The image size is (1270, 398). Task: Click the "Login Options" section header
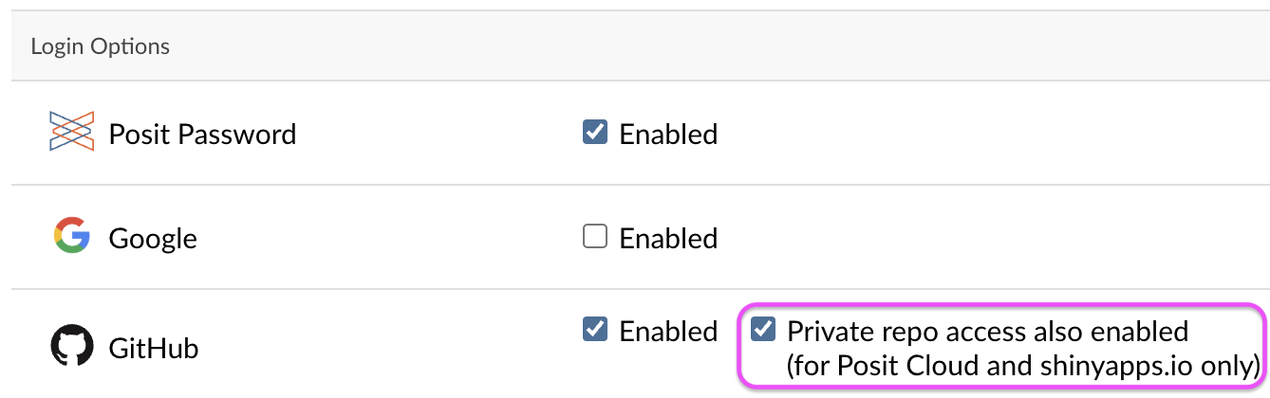click(100, 46)
